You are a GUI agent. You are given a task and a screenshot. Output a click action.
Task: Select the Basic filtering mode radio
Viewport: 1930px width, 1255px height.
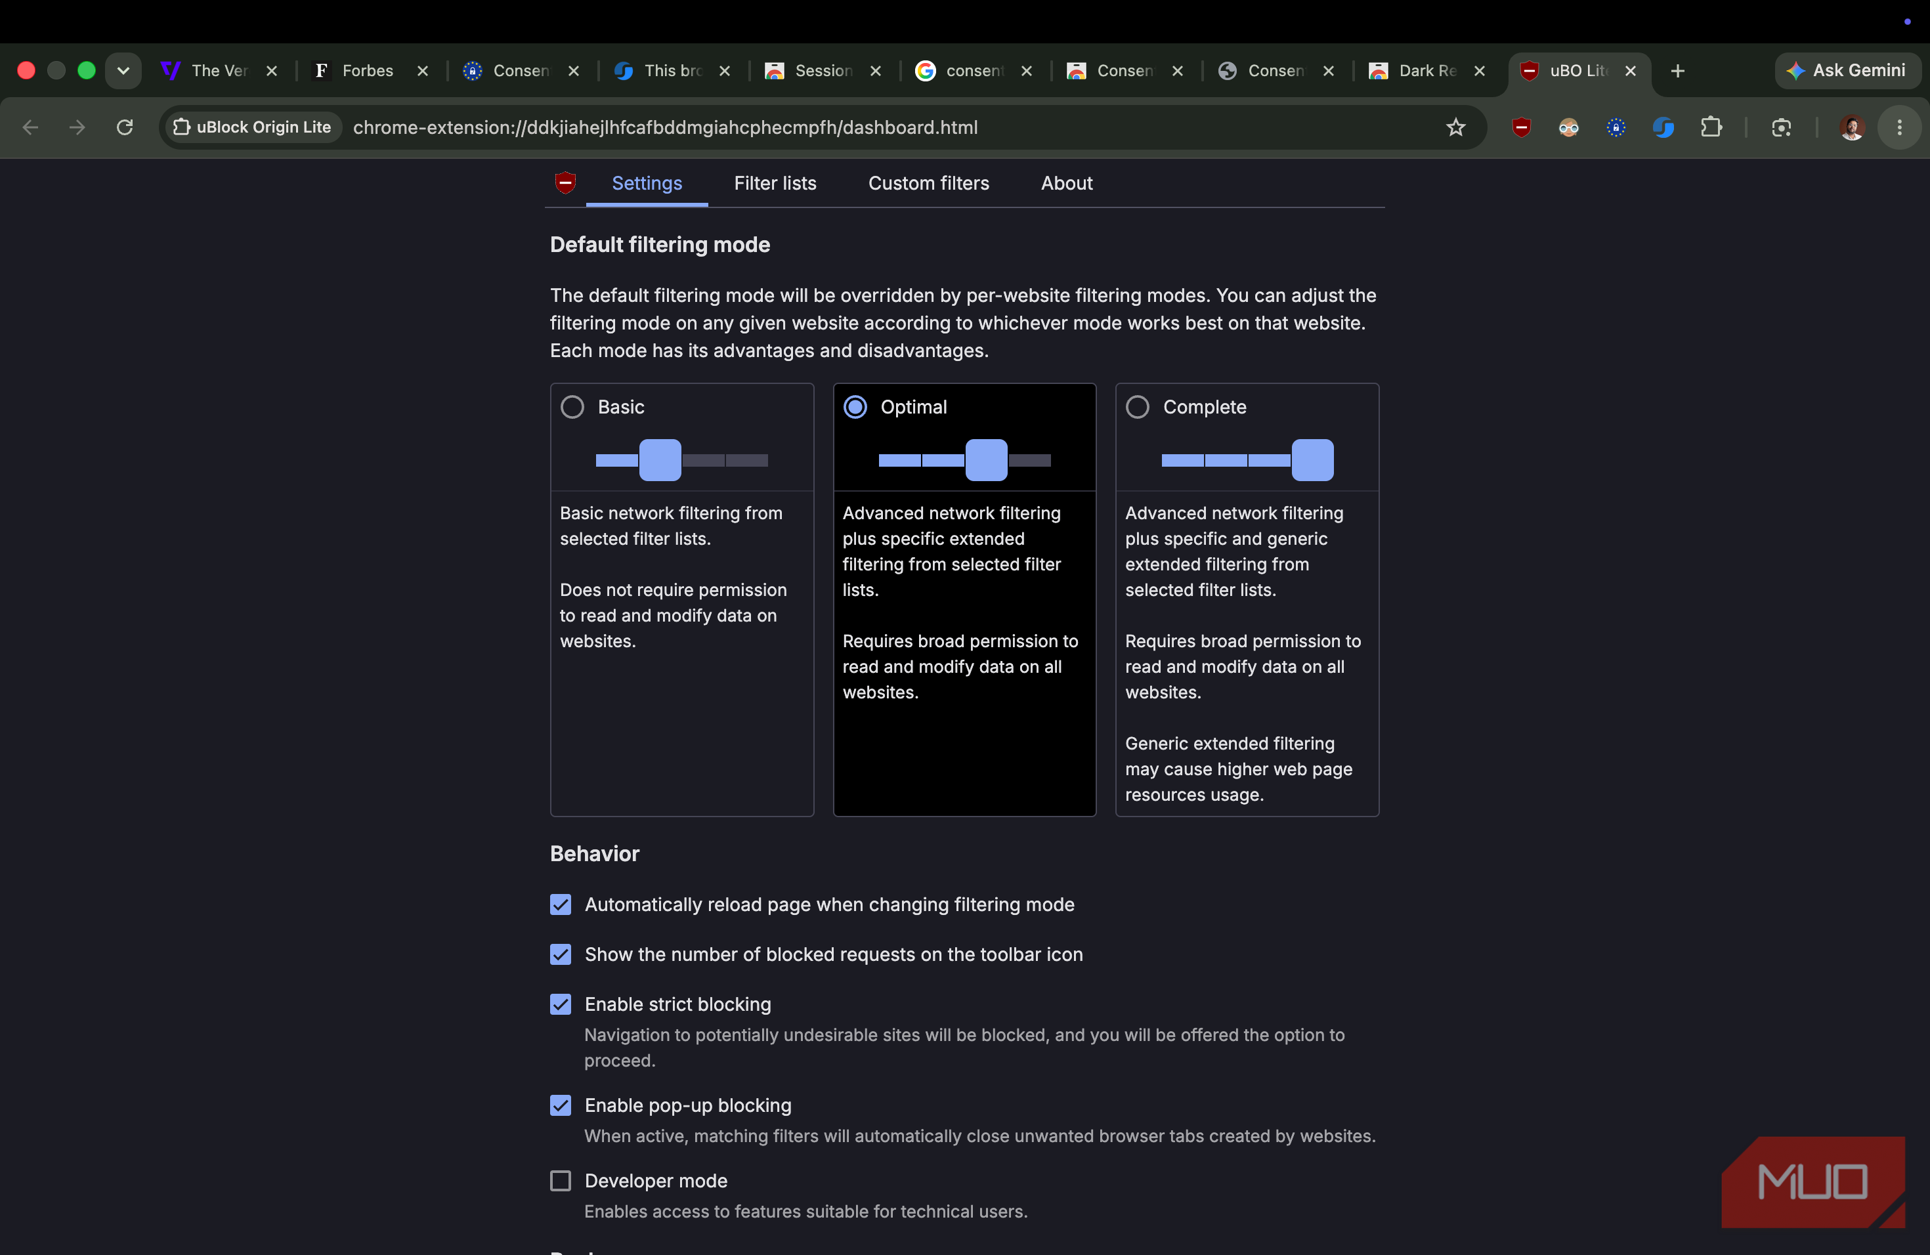click(572, 407)
